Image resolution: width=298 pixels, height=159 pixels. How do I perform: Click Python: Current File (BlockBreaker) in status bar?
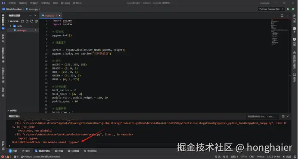(40, 157)
